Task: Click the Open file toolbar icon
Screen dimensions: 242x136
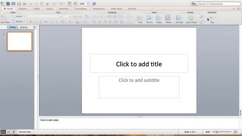Action: (x=14, y=3)
